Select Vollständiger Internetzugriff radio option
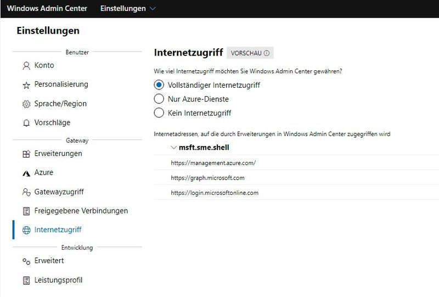Viewport: 439px width, 297px height. (159, 85)
